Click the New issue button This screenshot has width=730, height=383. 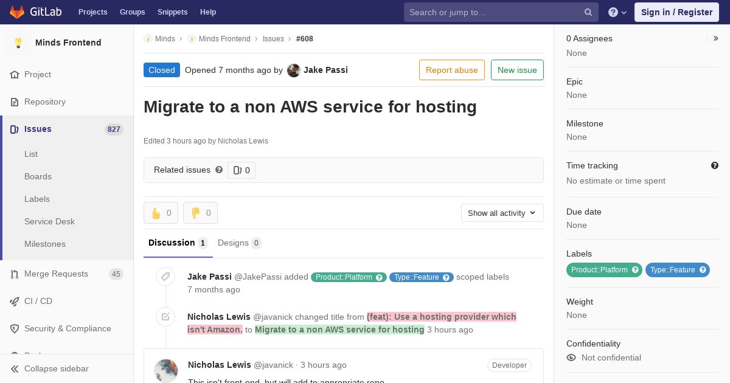pyautogui.click(x=517, y=70)
